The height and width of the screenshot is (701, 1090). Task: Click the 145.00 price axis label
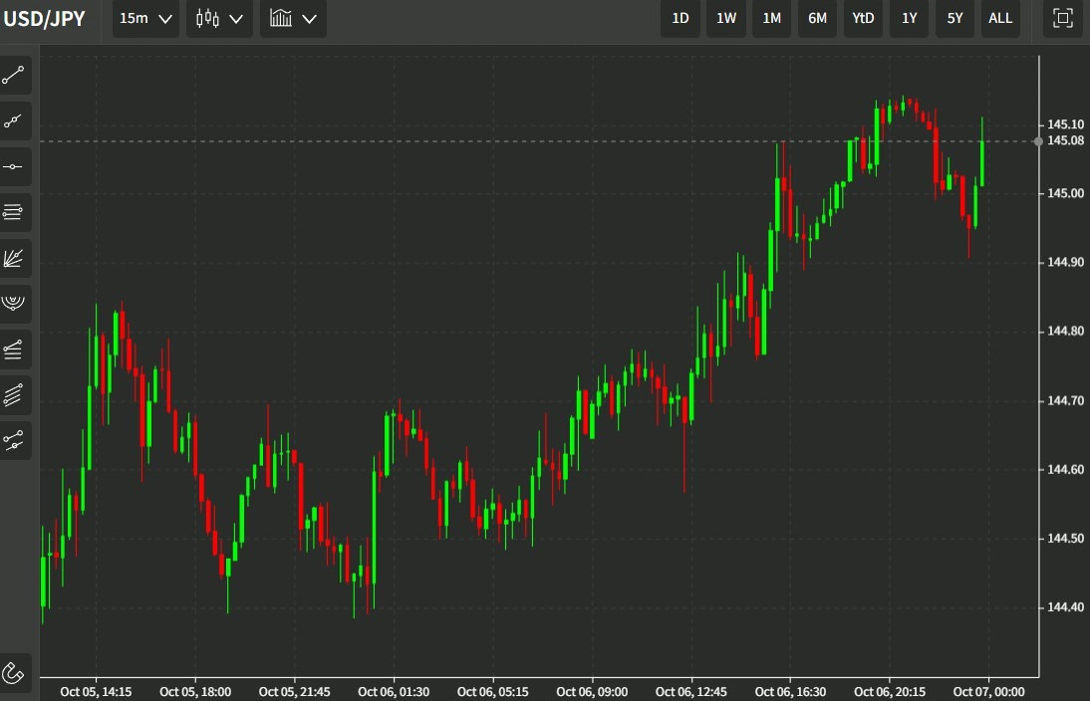point(1065,193)
